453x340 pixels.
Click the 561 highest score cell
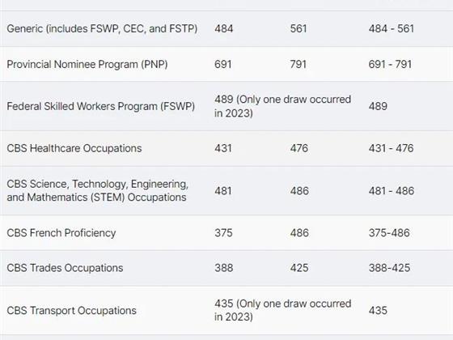coord(298,28)
